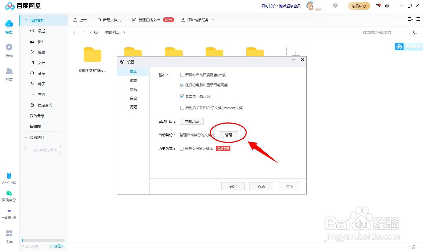Click 立即升级 button
Image resolution: width=423 pixels, height=251 pixels.
tap(192, 121)
